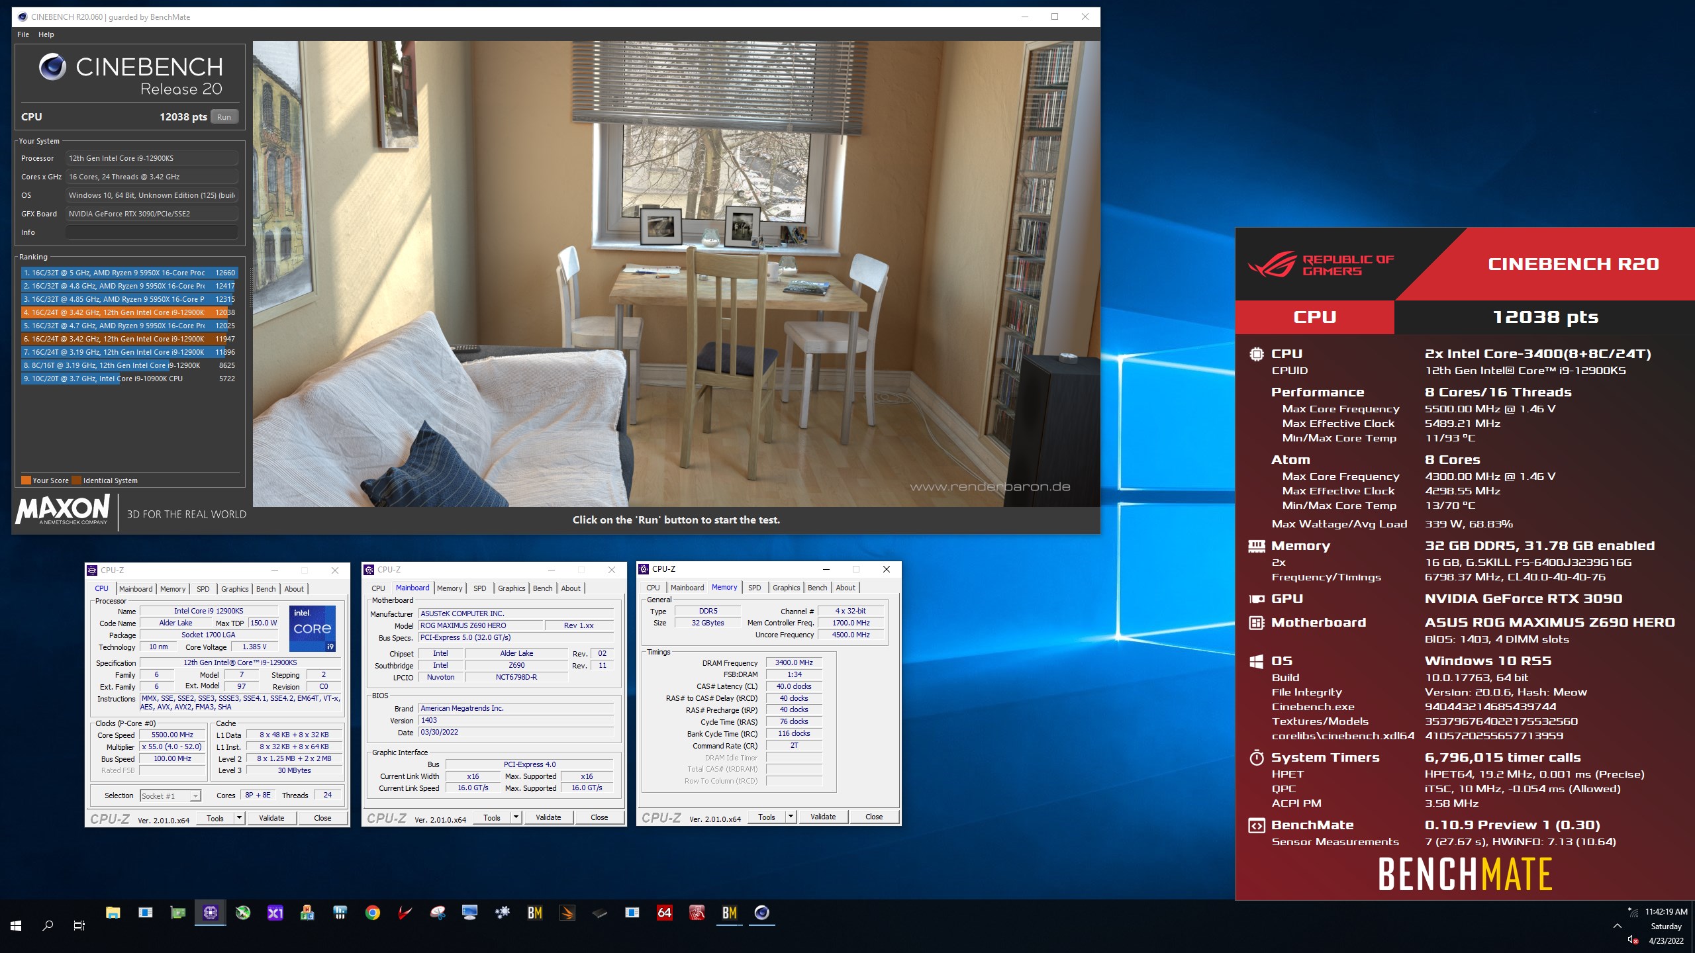Launch the purple X1 app from taskbar
The height and width of the screenshot is (953, 1695).
tap(275, 913)
